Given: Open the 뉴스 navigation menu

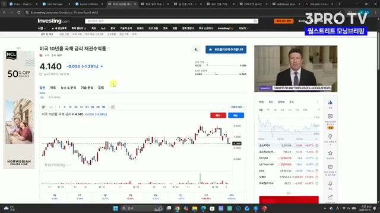Looking at the screenshot, I should pos(103,28).
